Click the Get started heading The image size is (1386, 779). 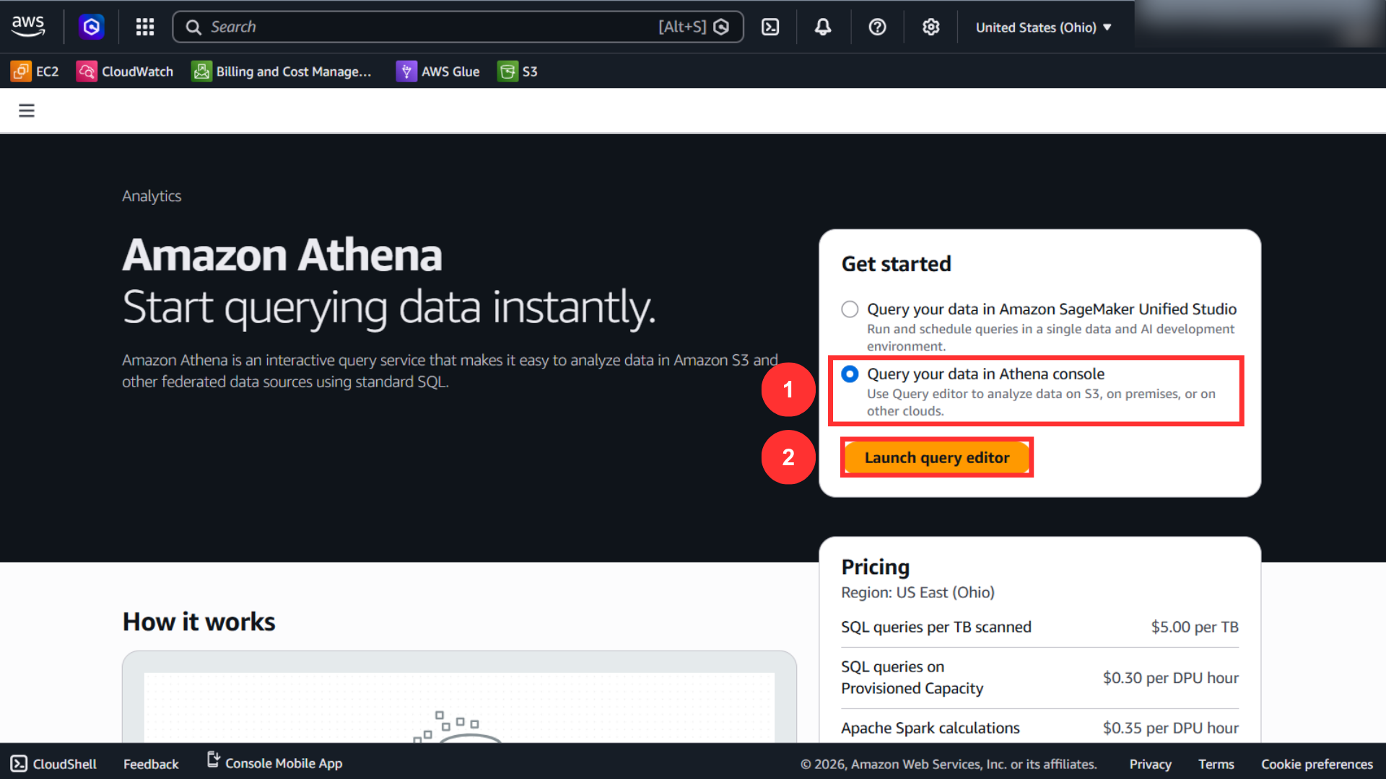coord(896,264)
